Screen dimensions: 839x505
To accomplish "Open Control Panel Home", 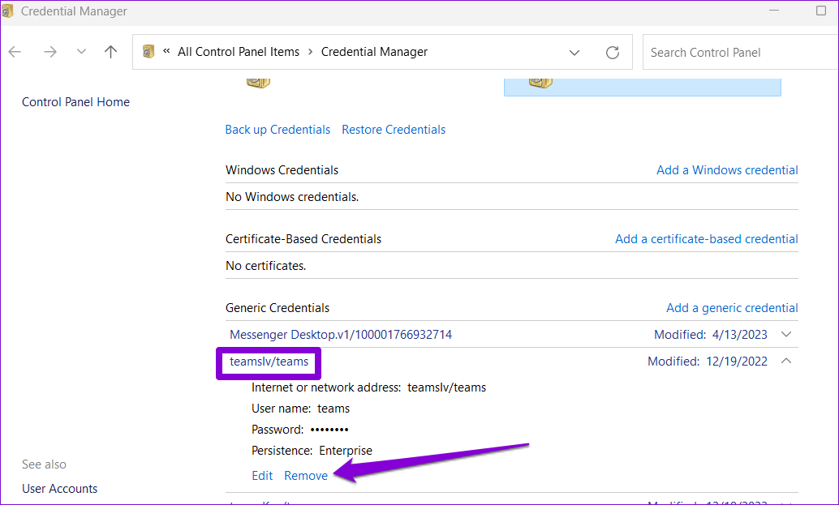I will click(76, 102).
